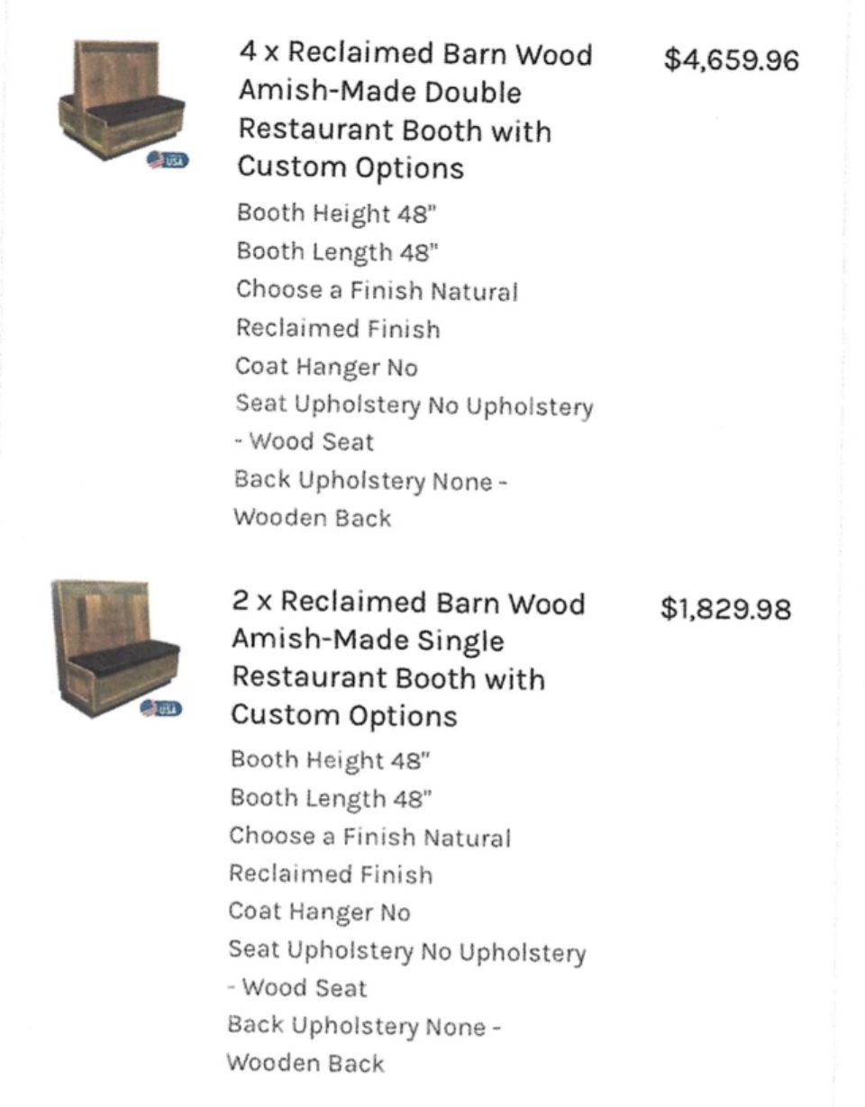Open the Amish-Made Double Restaurant Booth title
865x1107 pixels.
point(415,111)
